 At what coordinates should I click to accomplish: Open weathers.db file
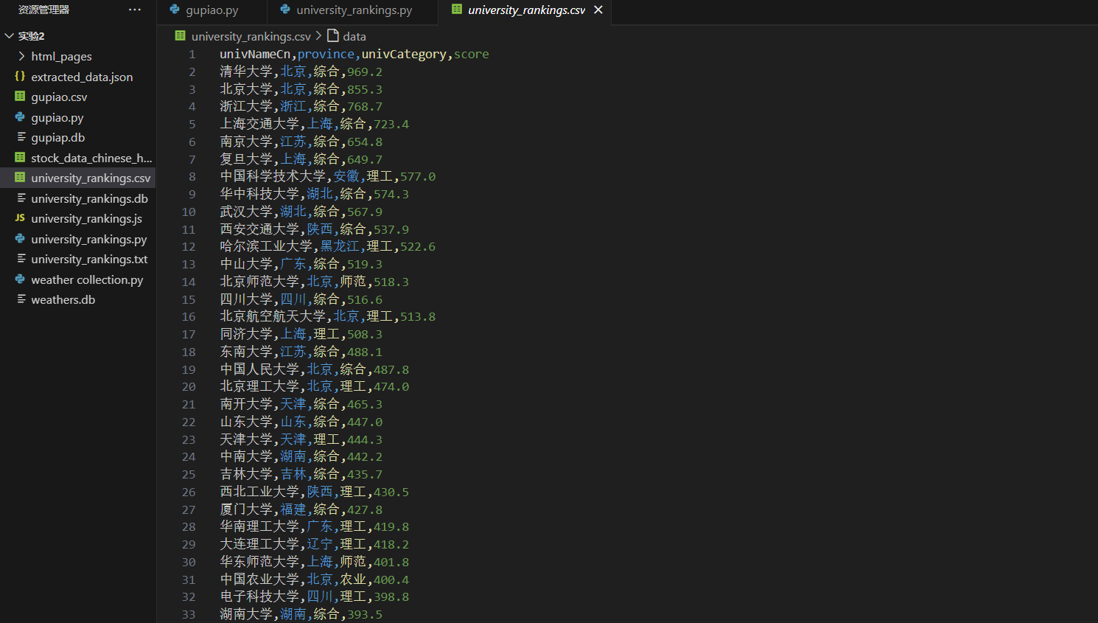point(63,299)
